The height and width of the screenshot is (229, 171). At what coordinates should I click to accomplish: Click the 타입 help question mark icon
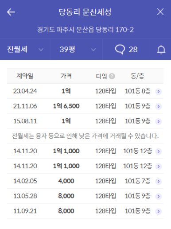coord(112,76)
